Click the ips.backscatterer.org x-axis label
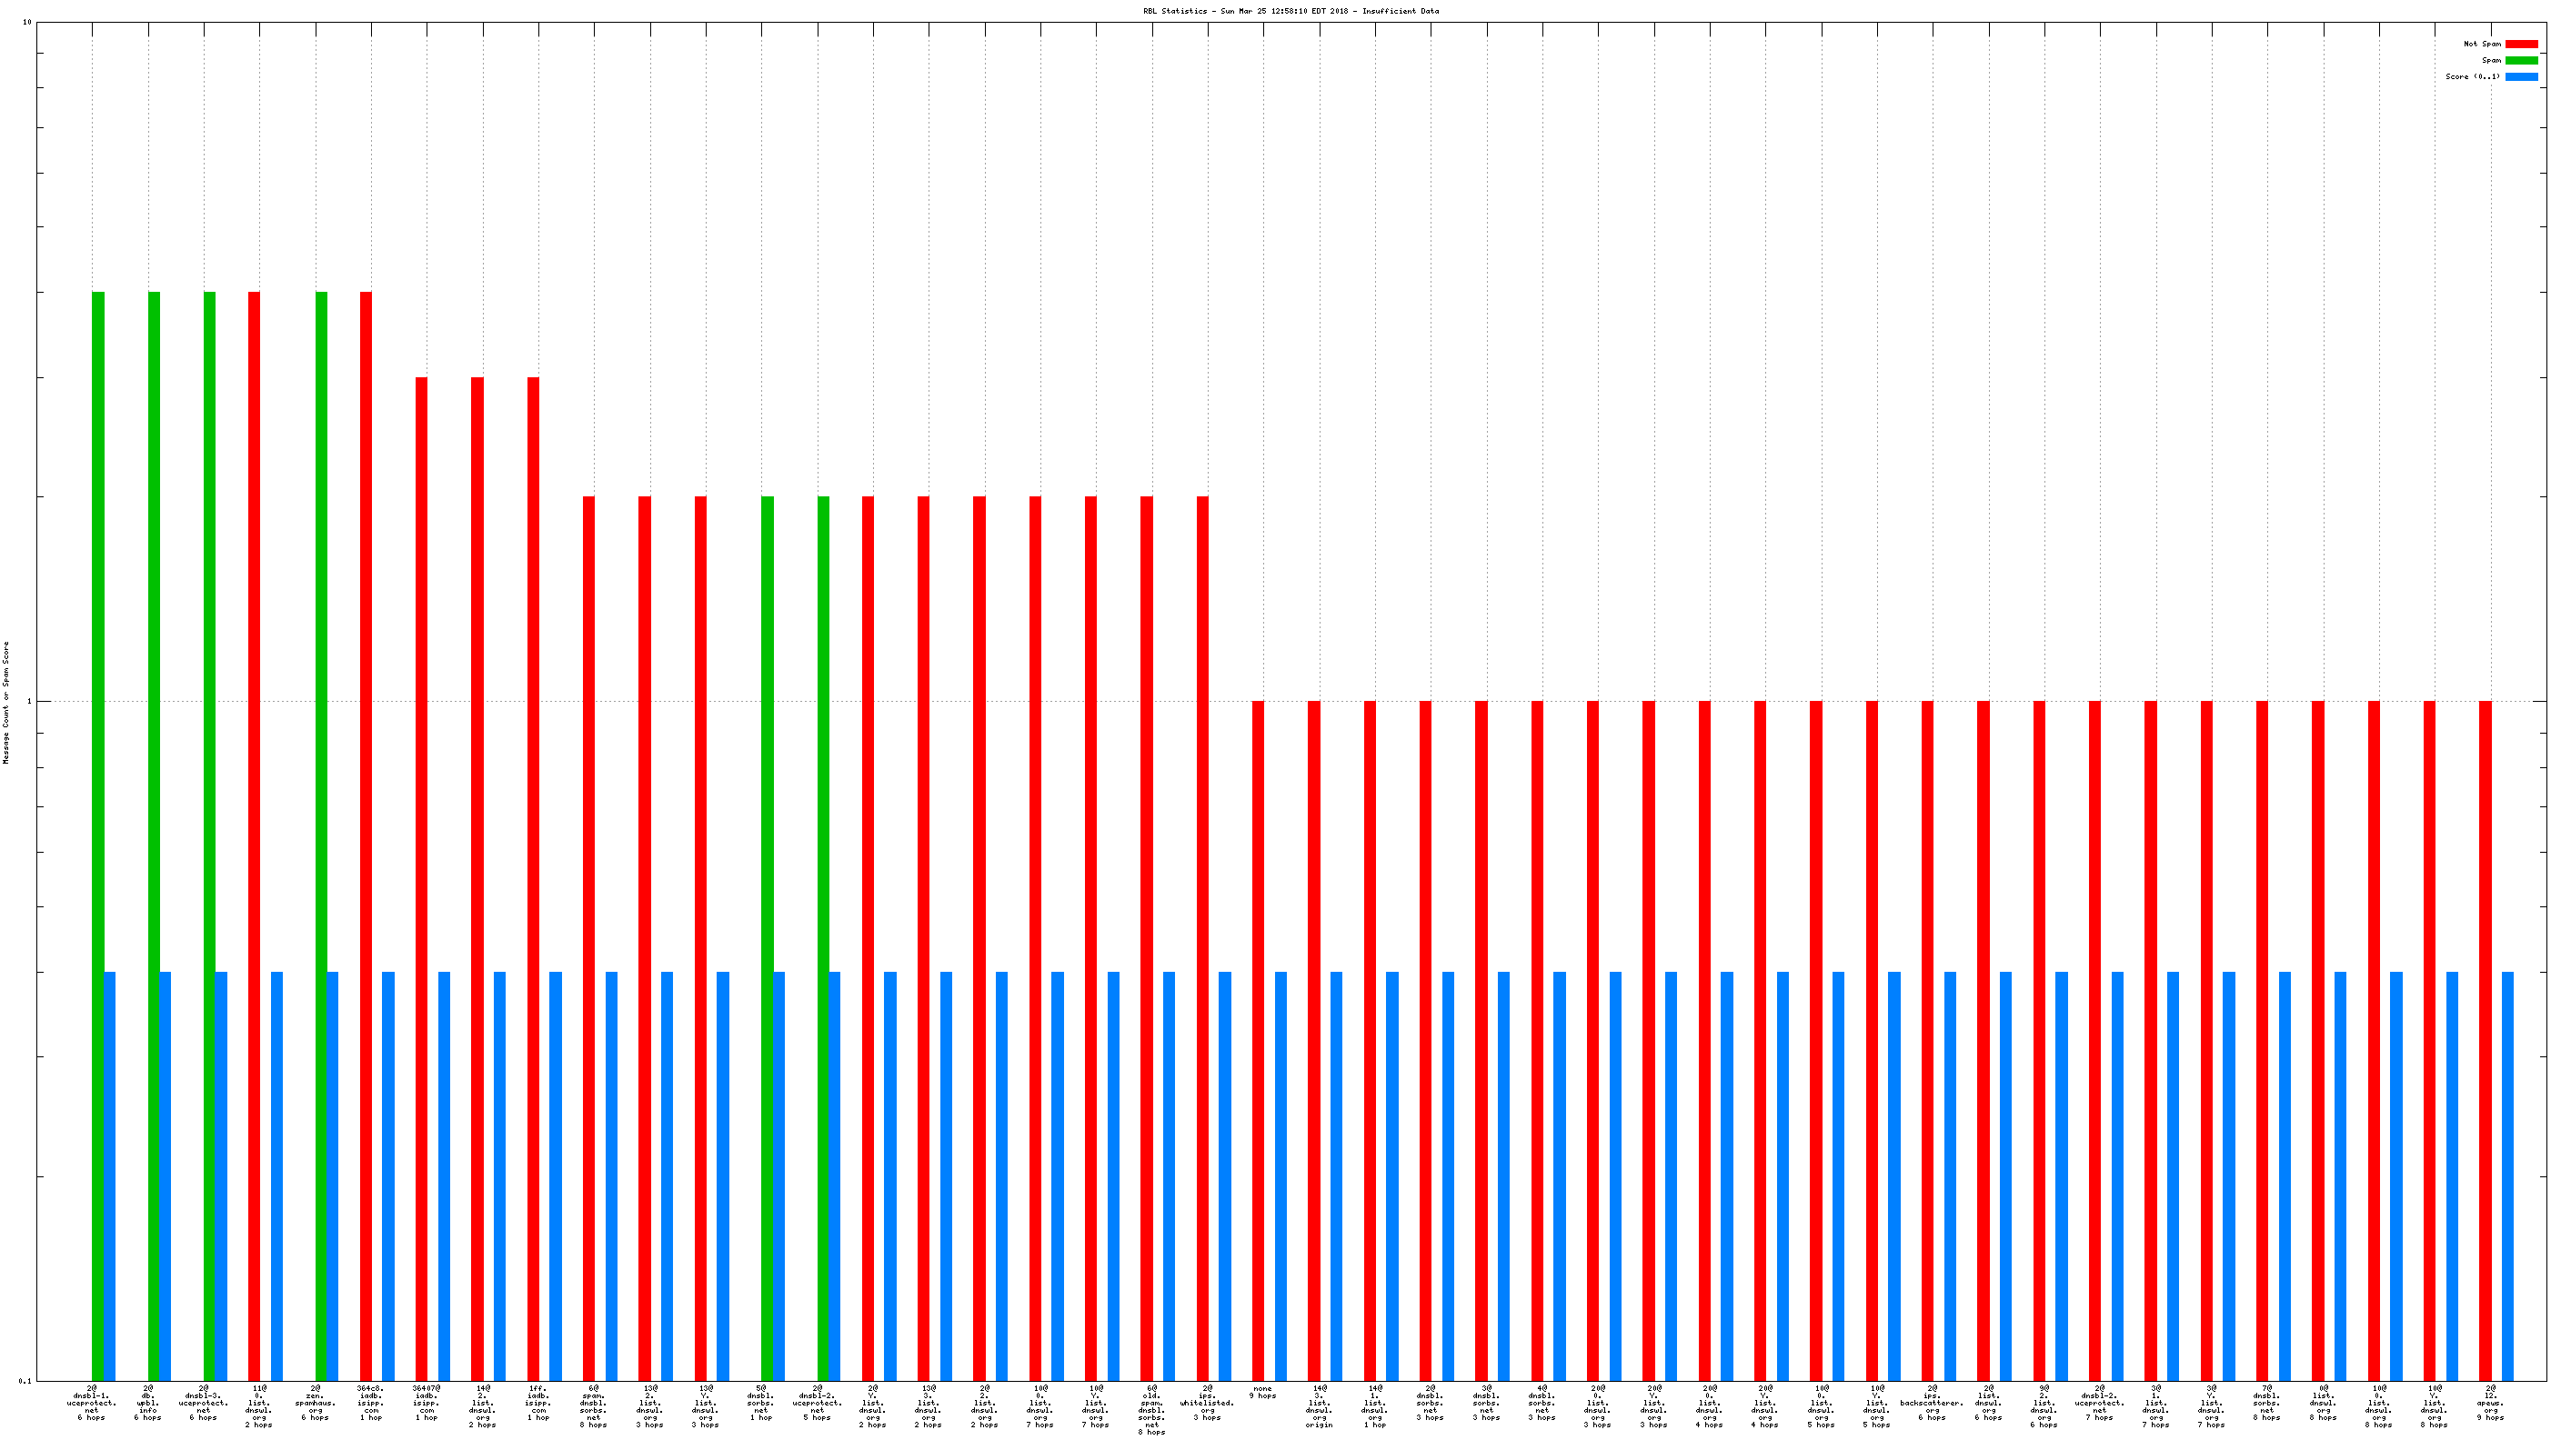Image resolution: width=2561 pixels, height=1440 pixels. [x=1932, y=1402]
